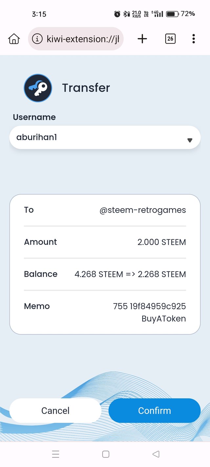Tap the balance change value text
The image size is (210, 467).
click(x=130, y=274)
